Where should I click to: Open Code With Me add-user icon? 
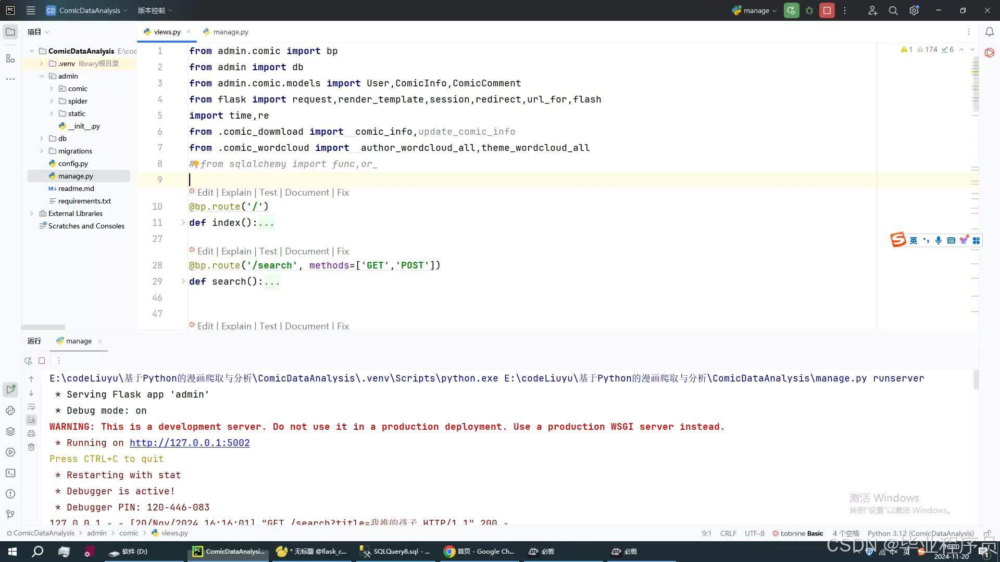pyautogui.click(x=873, y=10)
